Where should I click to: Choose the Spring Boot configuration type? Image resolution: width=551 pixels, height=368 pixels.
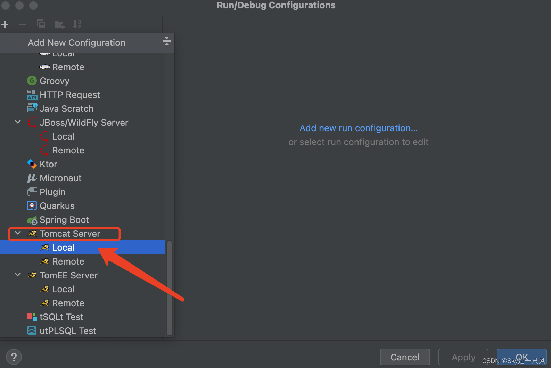(82, 219)
